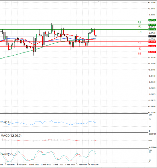Click the 1.26250 price axis value
Screen dimensions: 157x168
click(x=152, y=57)
